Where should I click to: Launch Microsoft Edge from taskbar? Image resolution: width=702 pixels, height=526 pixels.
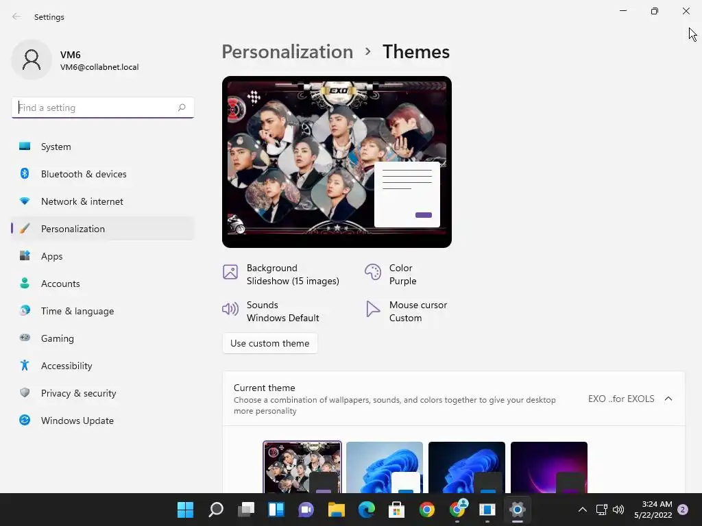point(366,510)
